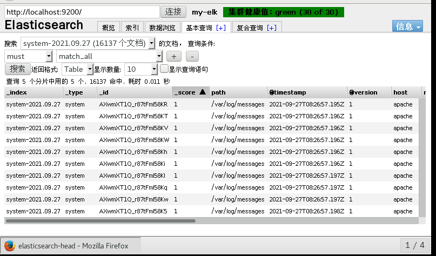Click the vertical scrollbar beside the table

point(422,158)
